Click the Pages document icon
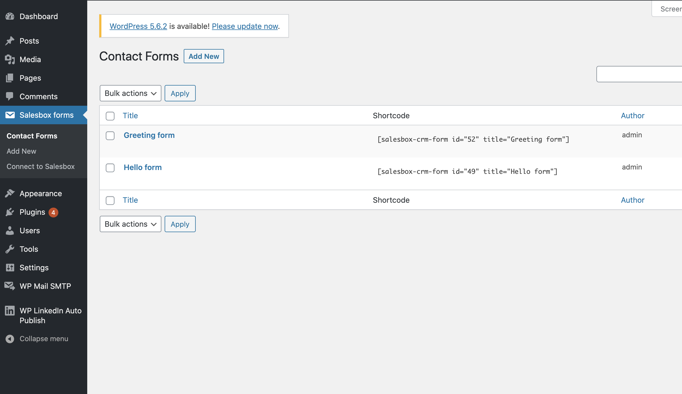Viewport: 682px width, 394px height. point(10,78)
